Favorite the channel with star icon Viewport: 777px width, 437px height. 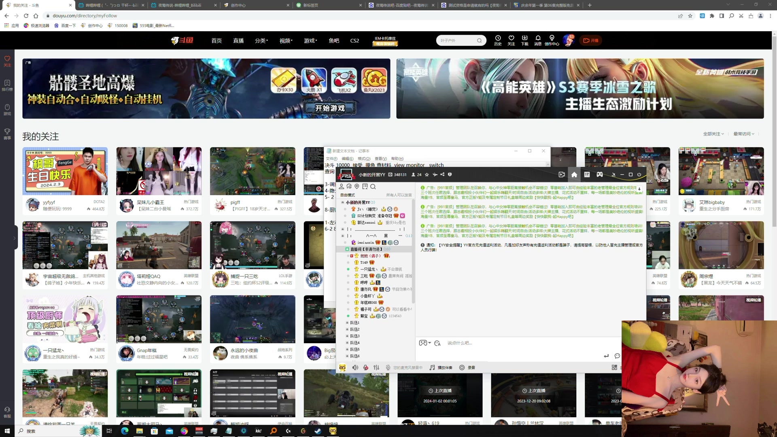(427, 175)
